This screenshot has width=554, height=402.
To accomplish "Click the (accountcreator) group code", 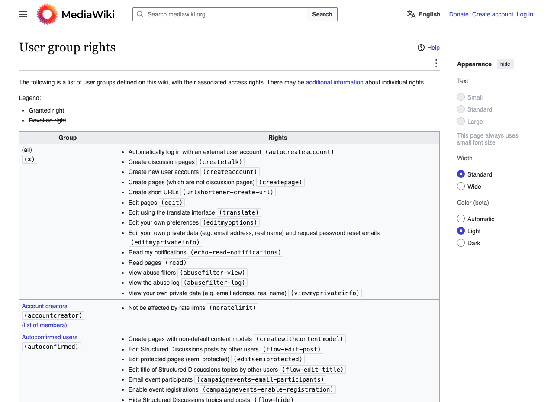I will point(53,315).
